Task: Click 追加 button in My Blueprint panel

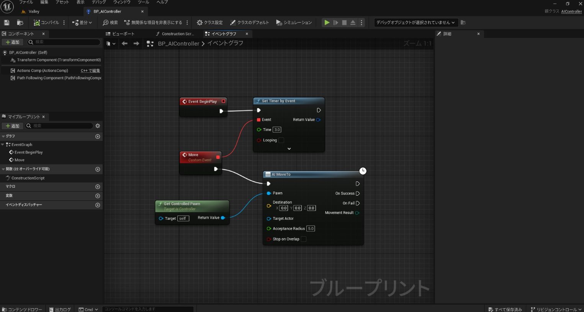Action: coord(13,126)
